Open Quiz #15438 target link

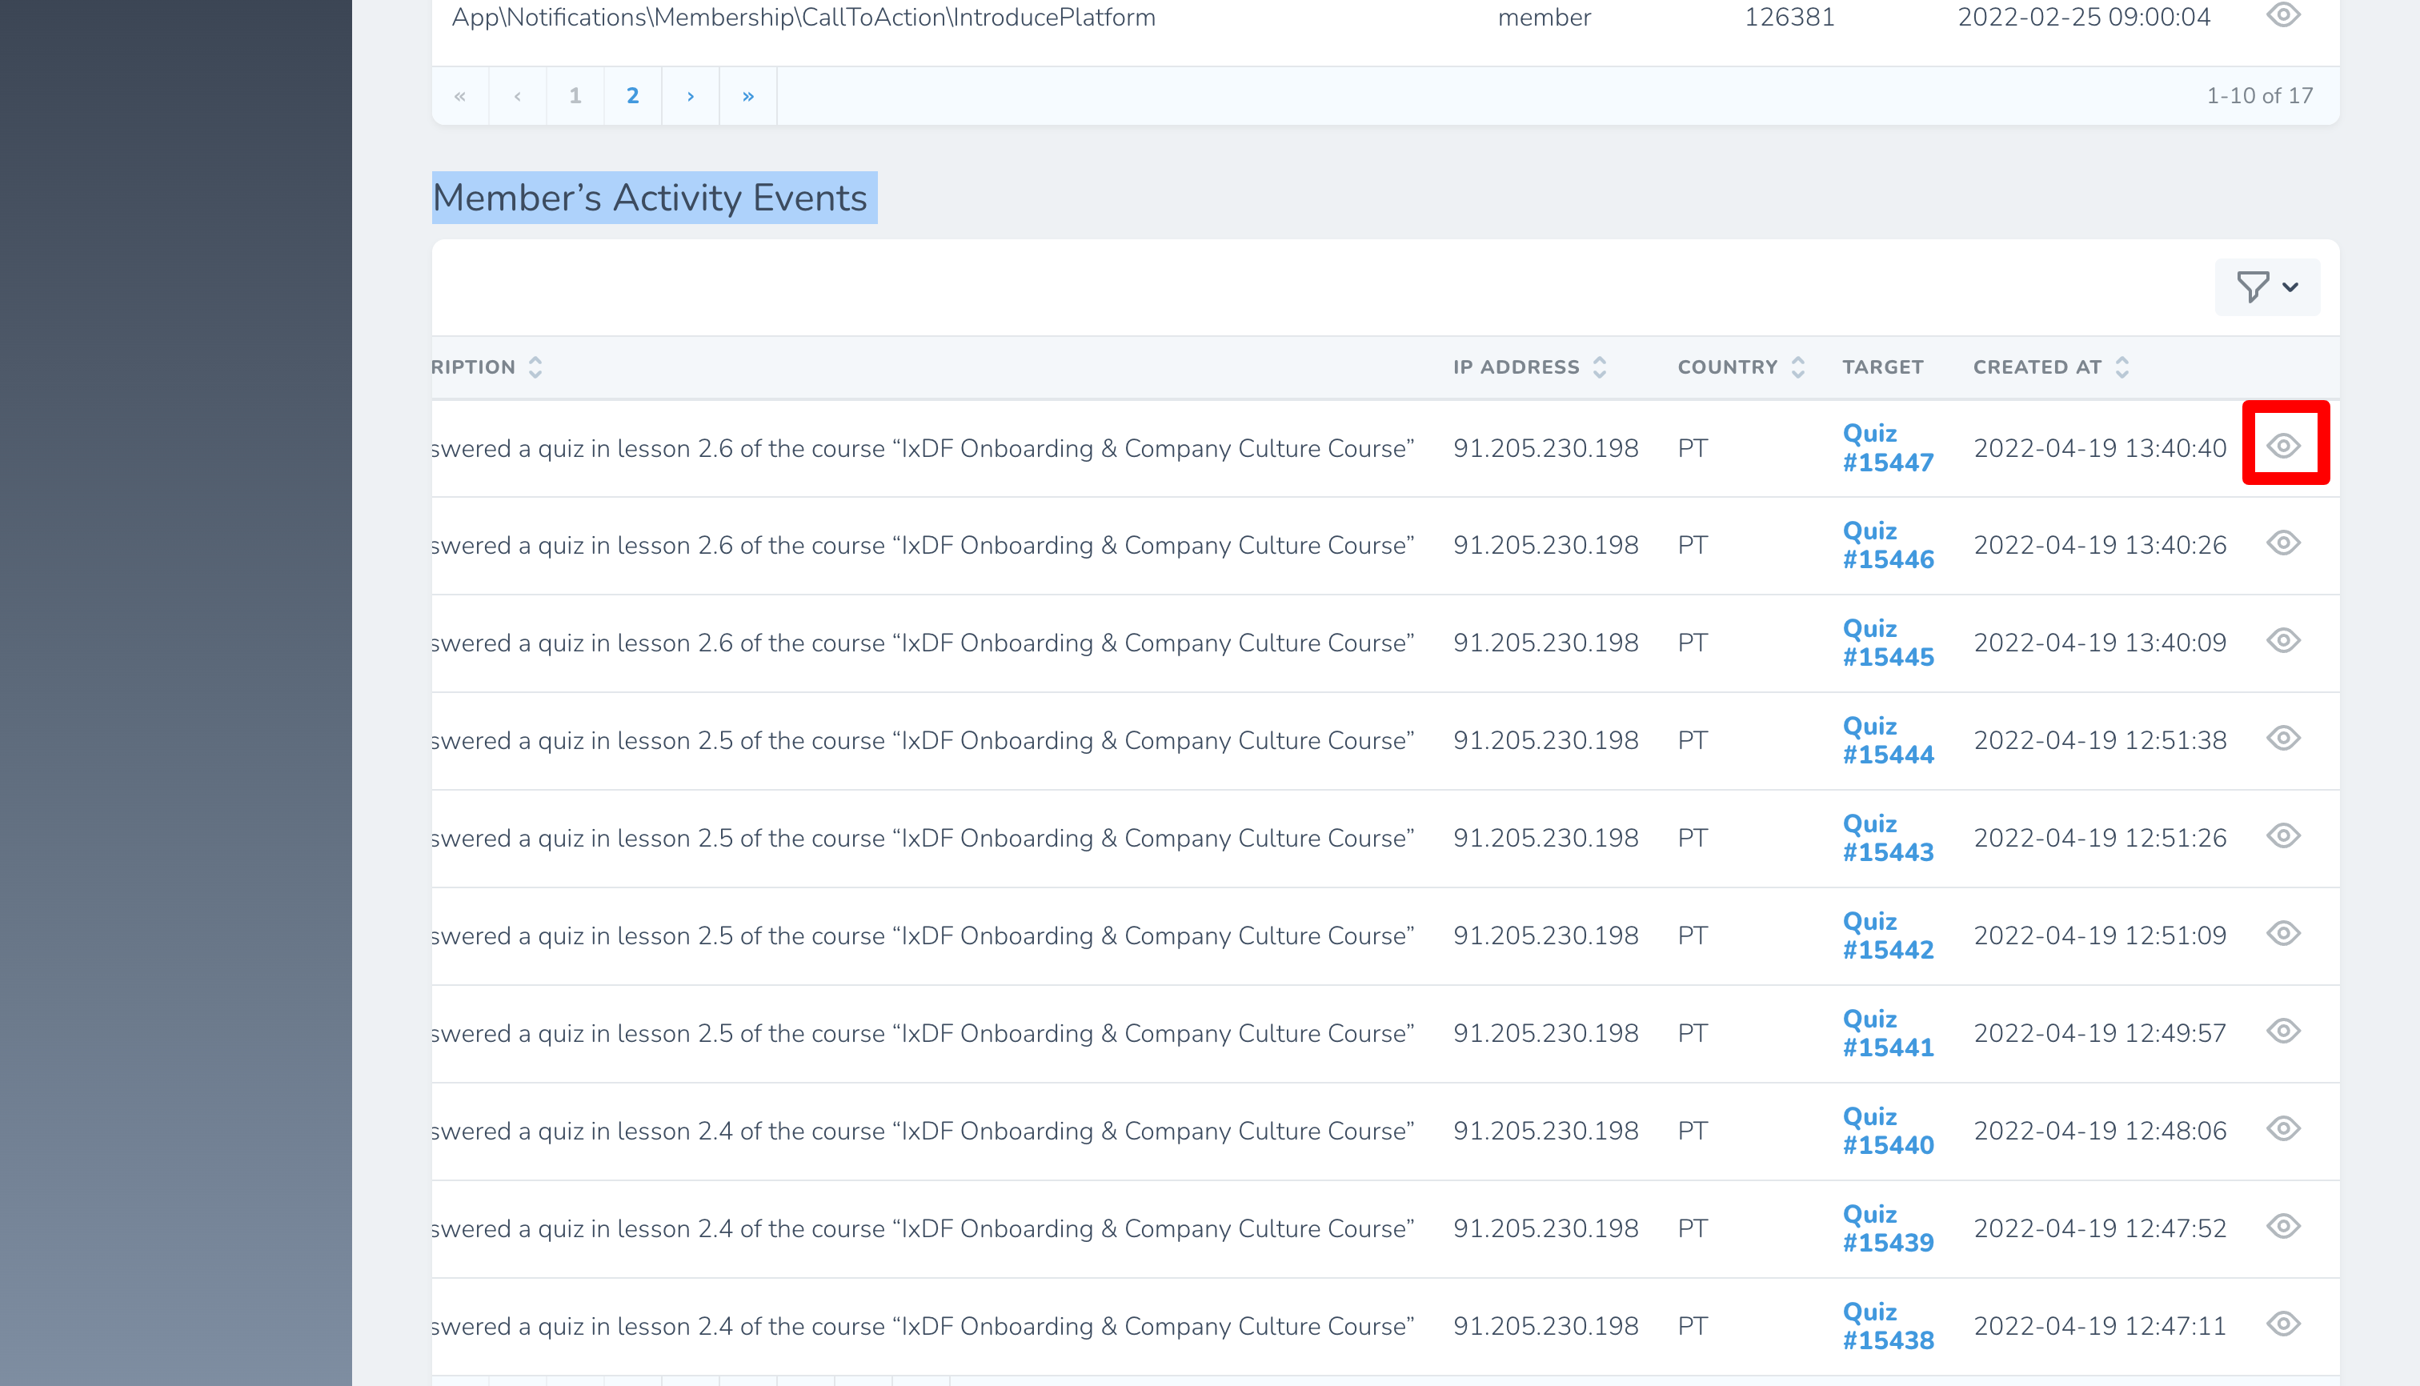pos(1887,1325)
